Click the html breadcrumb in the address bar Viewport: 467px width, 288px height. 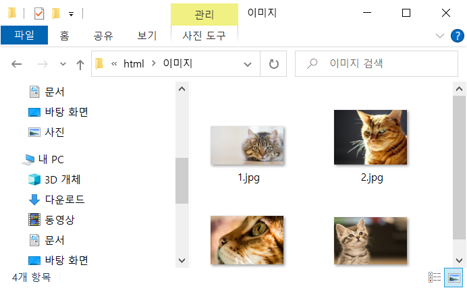coord(134,63)
